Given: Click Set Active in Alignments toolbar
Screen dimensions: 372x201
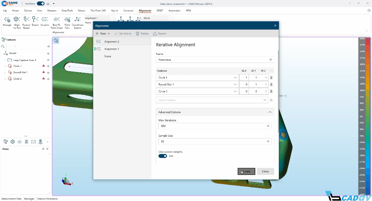Looking at the screenshot, I should 123,33.
